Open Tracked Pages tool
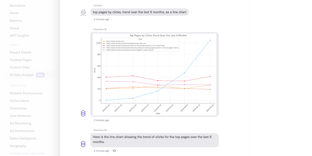This screenshot has width=312, height=156. click(20, 60)
